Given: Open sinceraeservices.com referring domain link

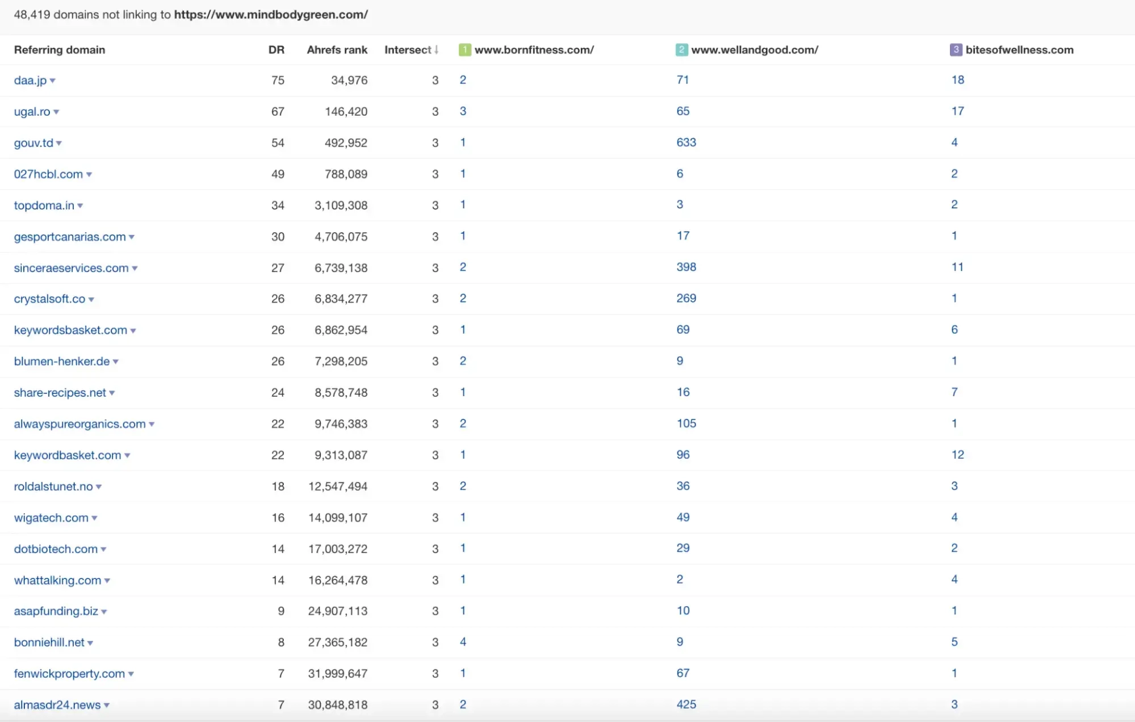Looking at the screenshot, I should point(71,268).
